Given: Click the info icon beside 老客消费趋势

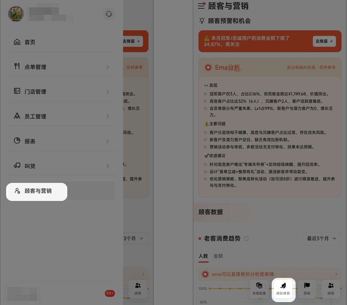Looking at the screenshot, I should click(x=246, y=239).
